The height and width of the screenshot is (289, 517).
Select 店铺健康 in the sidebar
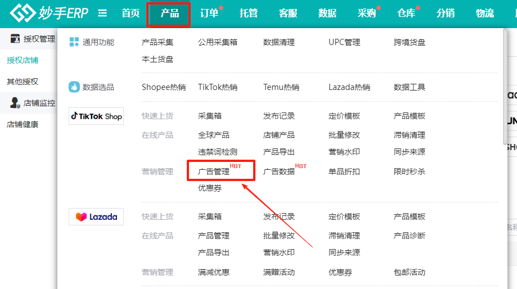(x=23, y=124)
